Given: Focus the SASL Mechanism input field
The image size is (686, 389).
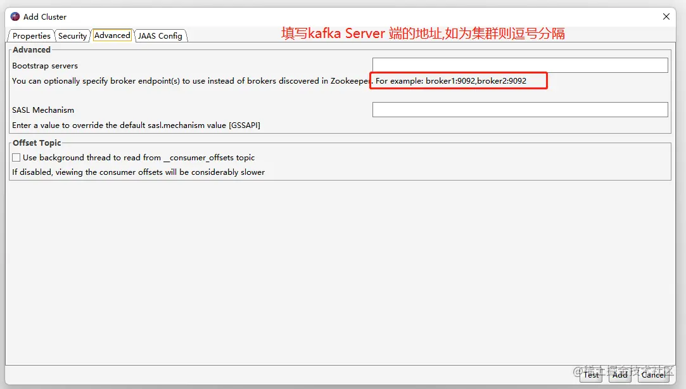Looking at the screenshot, I should click(x=520, y=110).
